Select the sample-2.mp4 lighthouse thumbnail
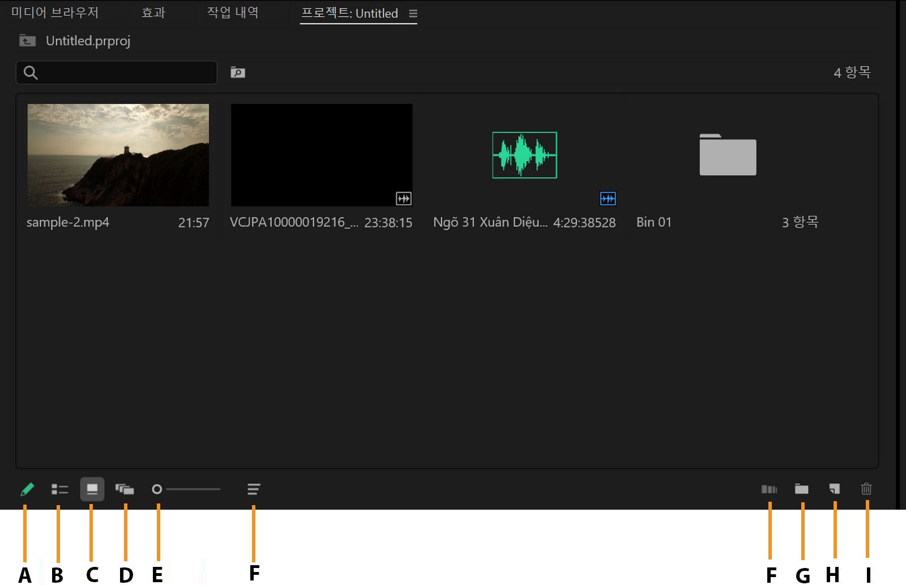The width and height of the screenshot is (906, 585). [x=118, y=155]
